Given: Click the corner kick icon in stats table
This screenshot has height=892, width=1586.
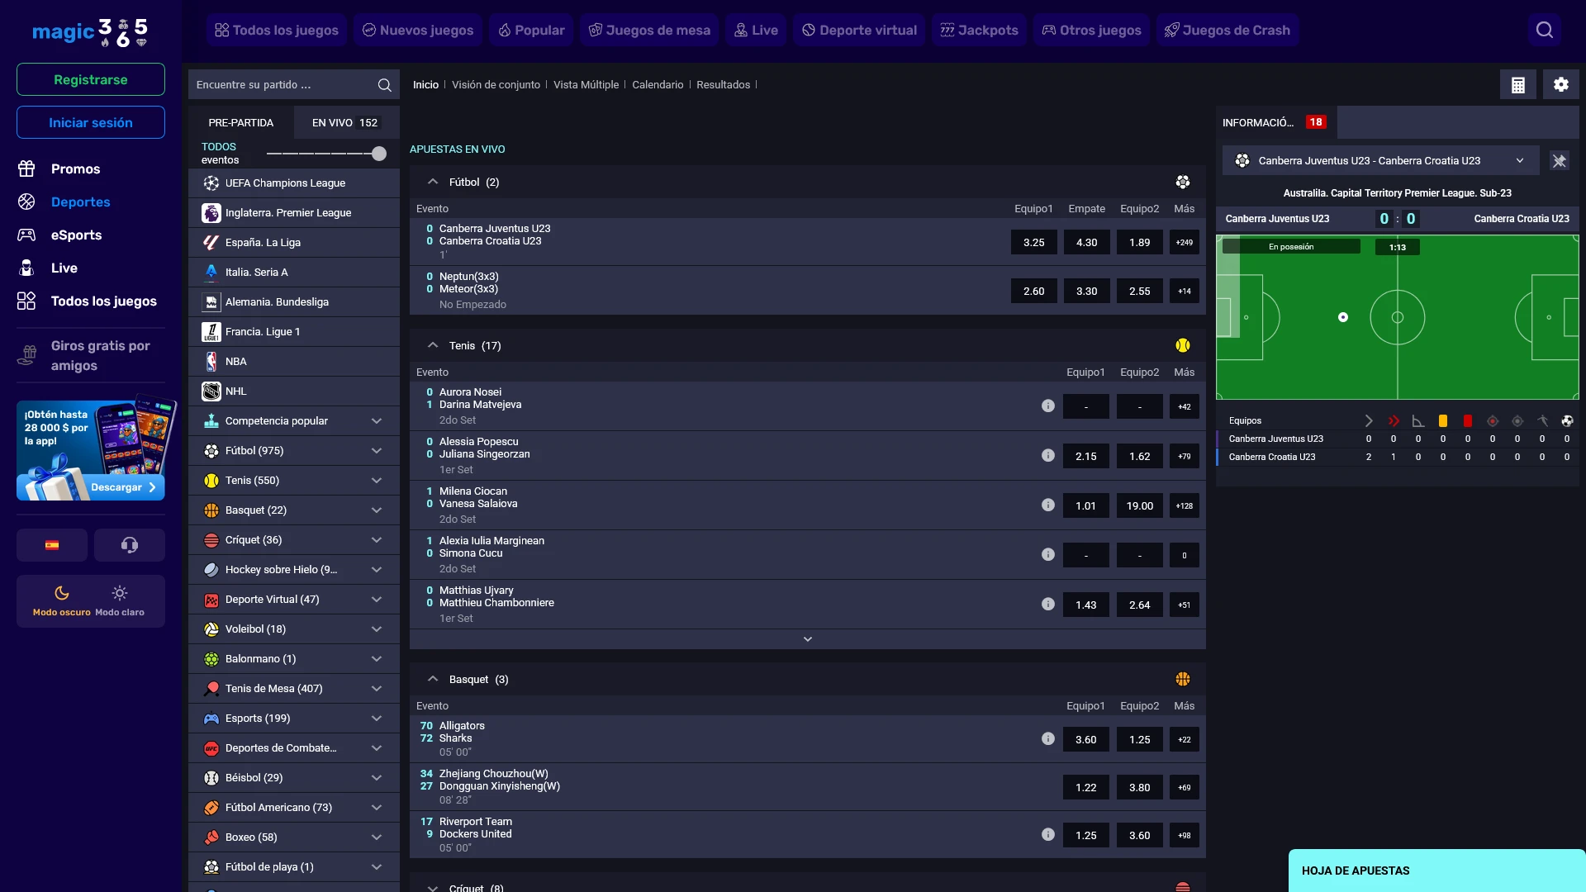Looking at the screenshot, I should pyautogui.click(x=1418, y=420).
